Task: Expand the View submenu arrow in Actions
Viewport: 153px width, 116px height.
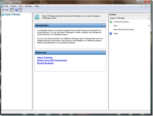Action: (149, 26)
